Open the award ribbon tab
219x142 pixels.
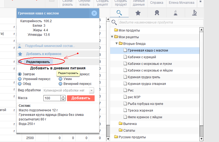157,13
